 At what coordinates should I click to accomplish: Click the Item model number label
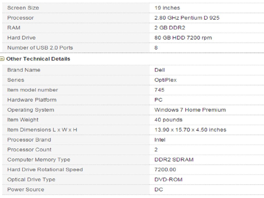[x=32, y=90]
